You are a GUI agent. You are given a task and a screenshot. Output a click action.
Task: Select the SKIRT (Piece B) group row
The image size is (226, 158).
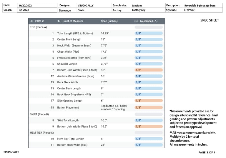click(x=39, y=114)
